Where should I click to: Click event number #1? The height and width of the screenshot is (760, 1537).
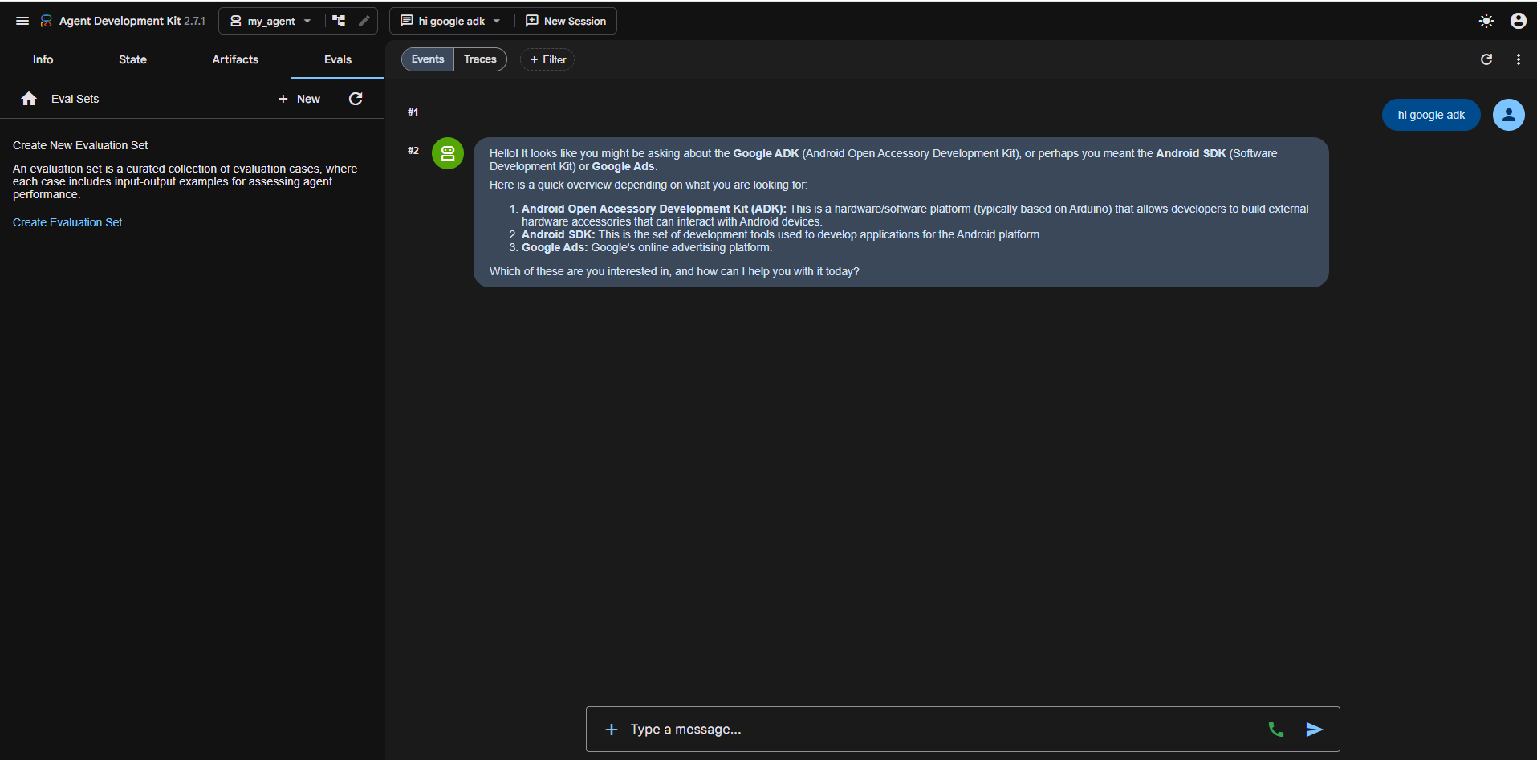413,112
